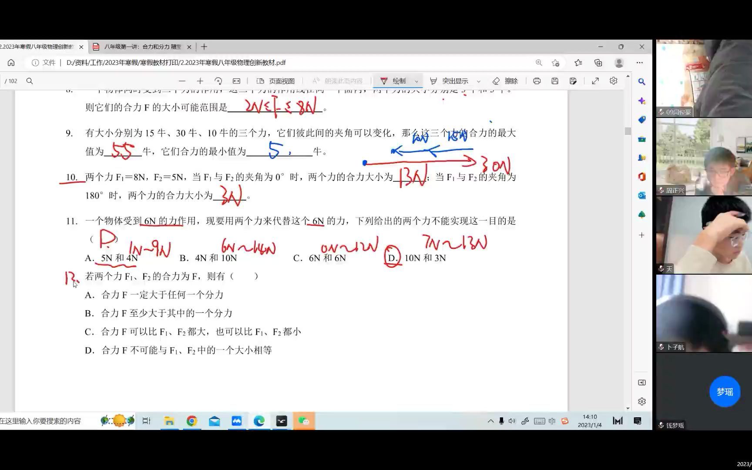
Task: Activate the 擦除 eraser tool
Action: coord(505,81)
